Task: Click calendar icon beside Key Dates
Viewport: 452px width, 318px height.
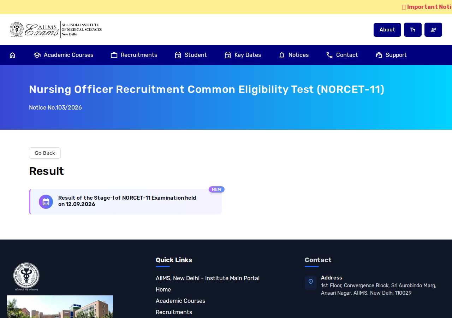Action: point(228,55)
